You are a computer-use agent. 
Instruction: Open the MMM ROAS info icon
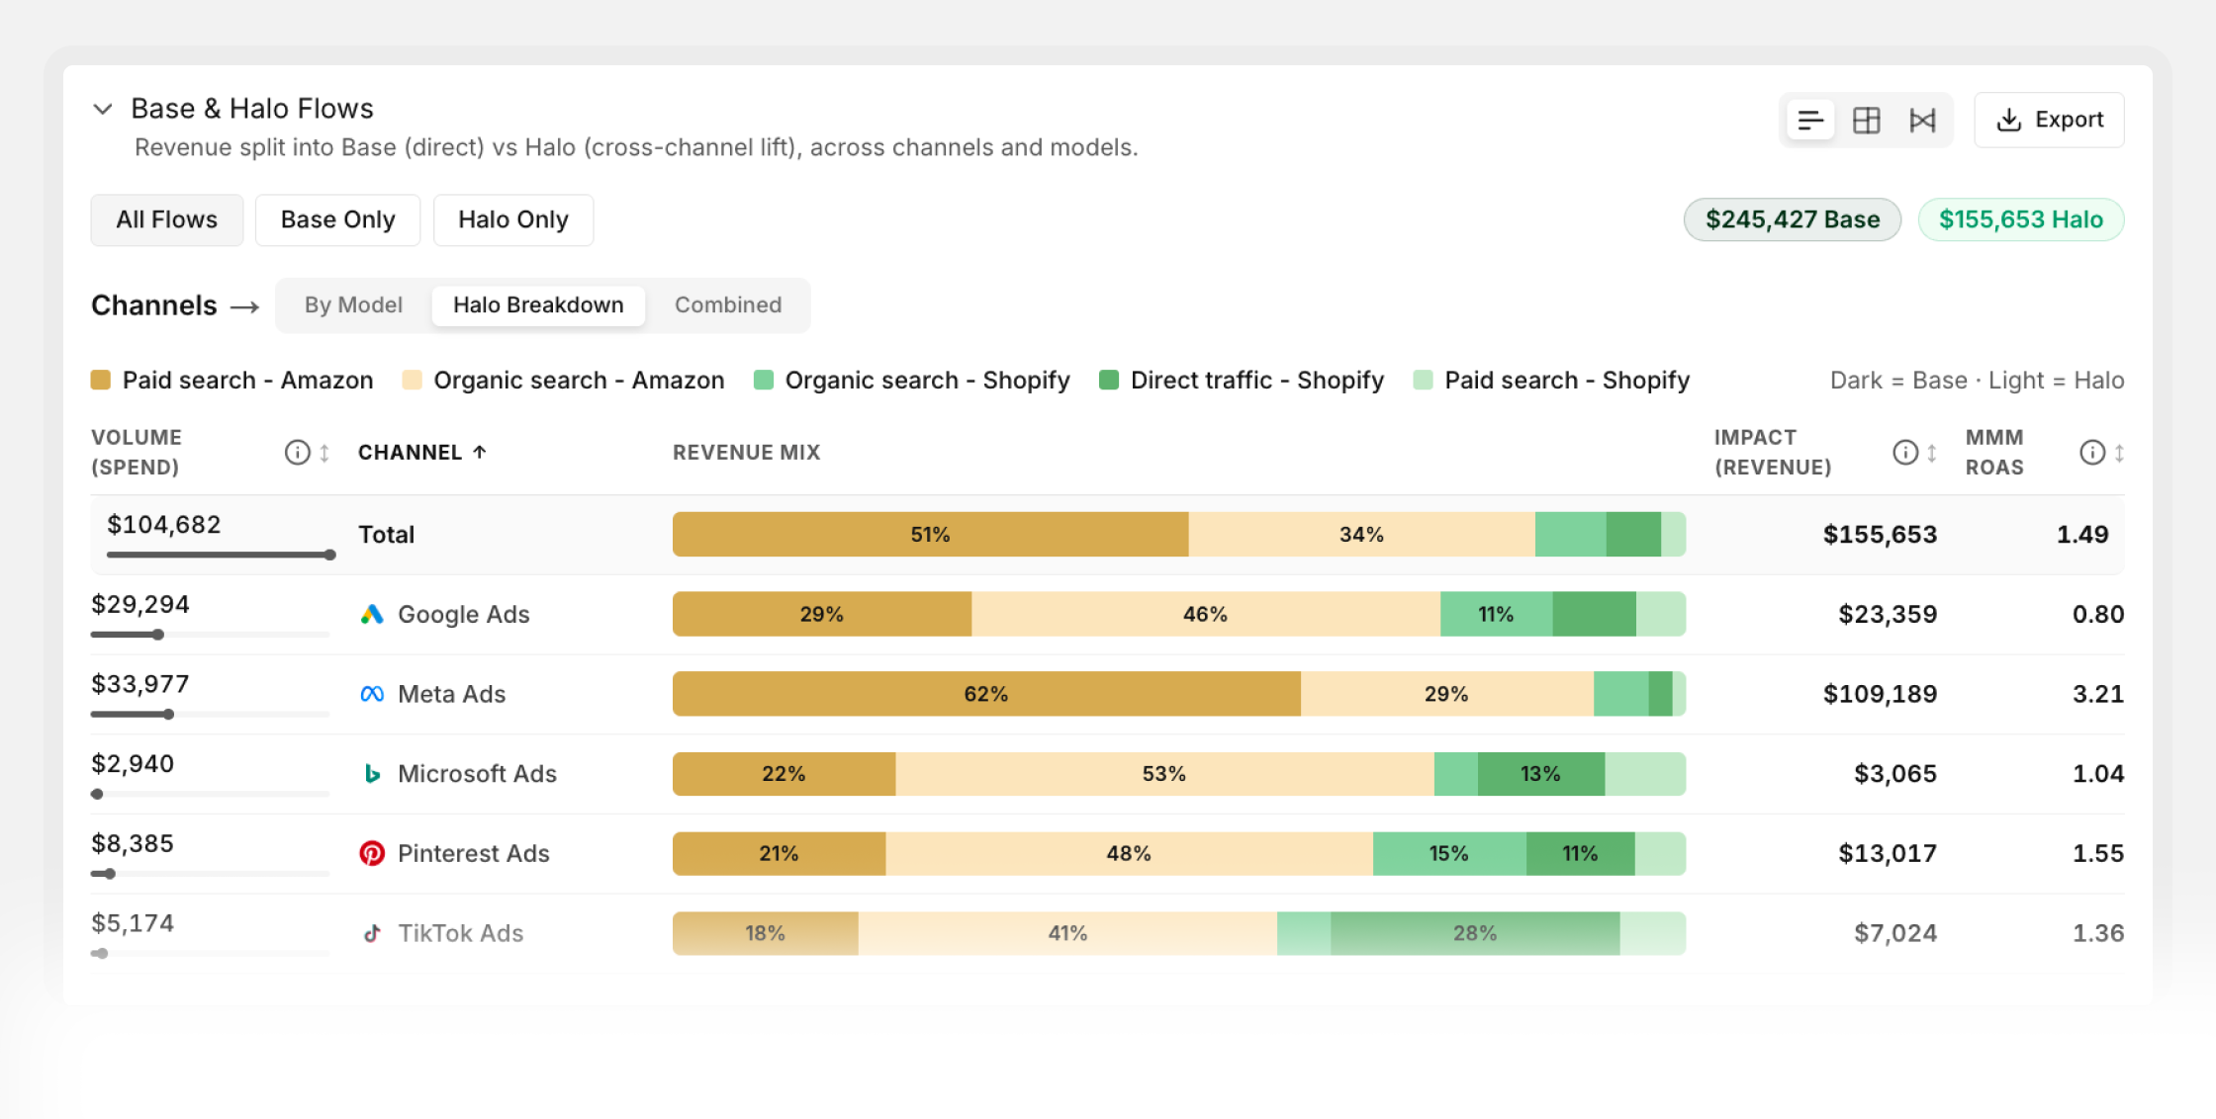click(2092, 453)
